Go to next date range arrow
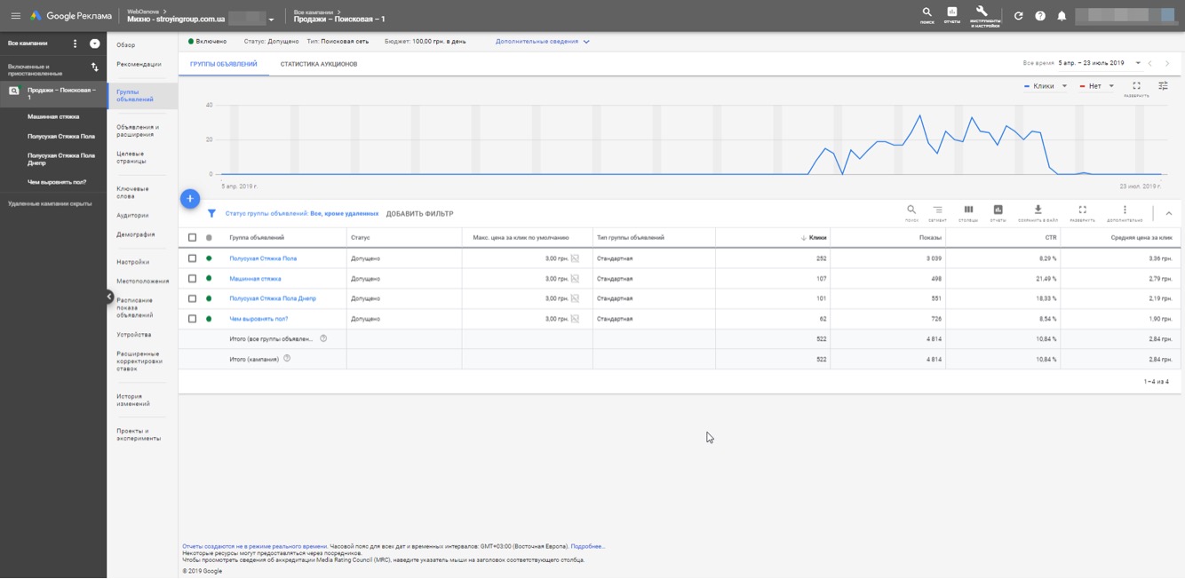Viewport: 1185px width, 579px height. pyautogui.click(x=1167, y=64)
